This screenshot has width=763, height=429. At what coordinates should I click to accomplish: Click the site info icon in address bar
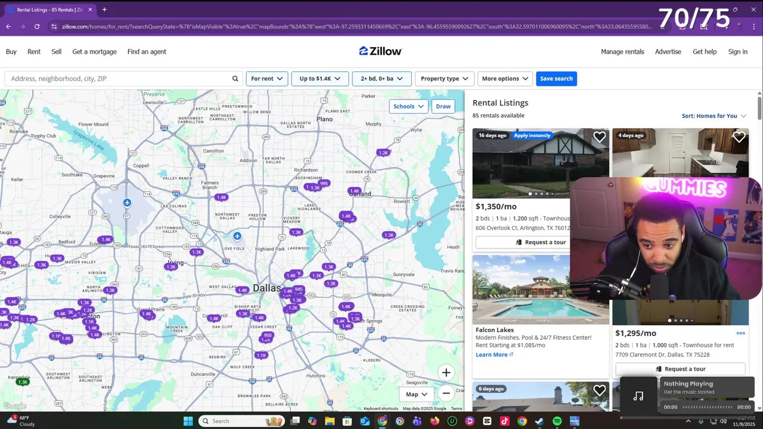[54, 27]
